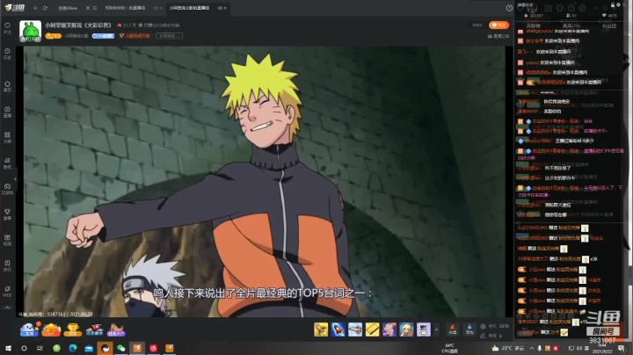Click the Naruto video playback area
Screen dimensions: 633x355
coord(265,182)
